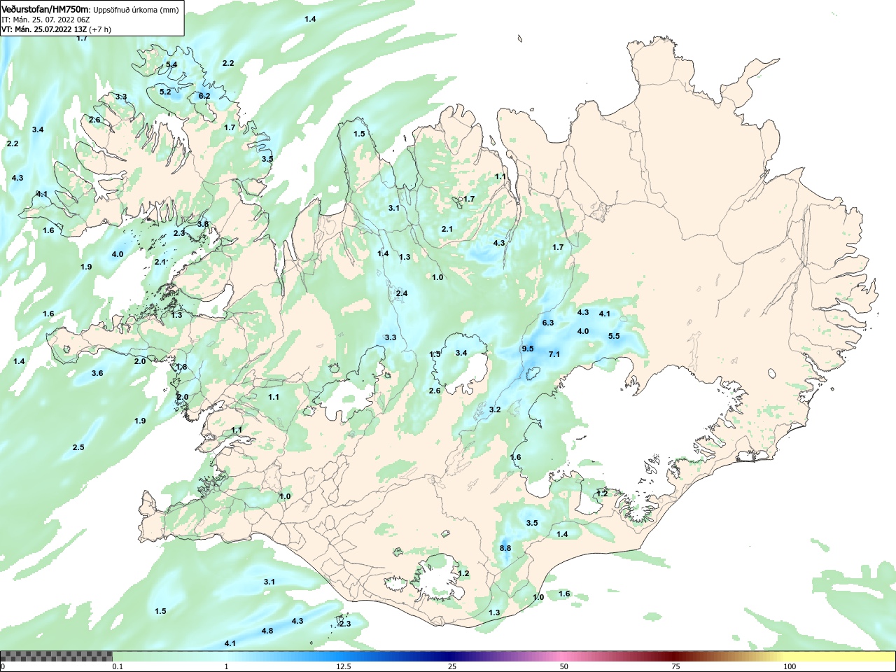
Task: Click the 'Uppsöfnuð úrkoma (mm)' label
Action: [136, 10]
